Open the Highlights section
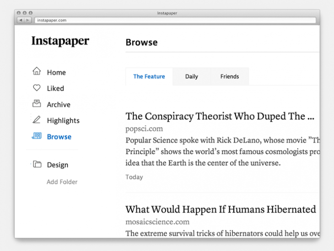 [63, 121]
